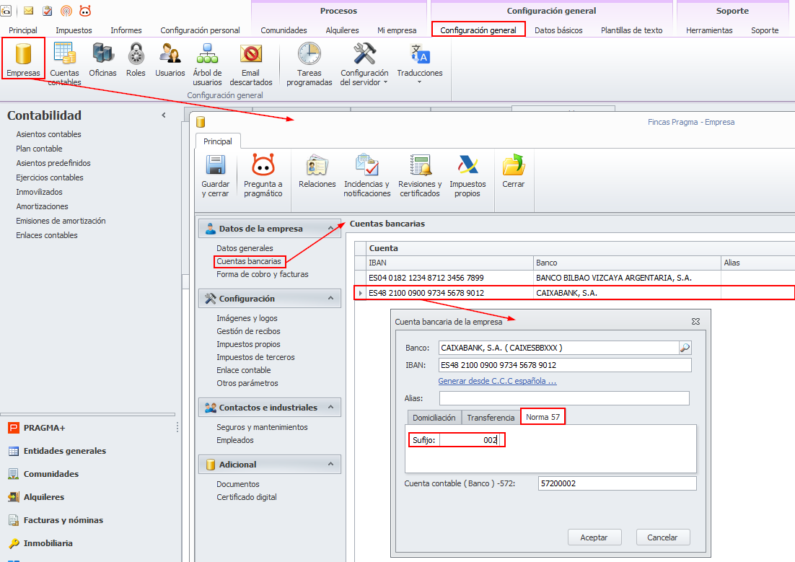Viewport: 795px width, 562px height.
Task: Open the Roles padlock icon
Action: pos(136,59)
